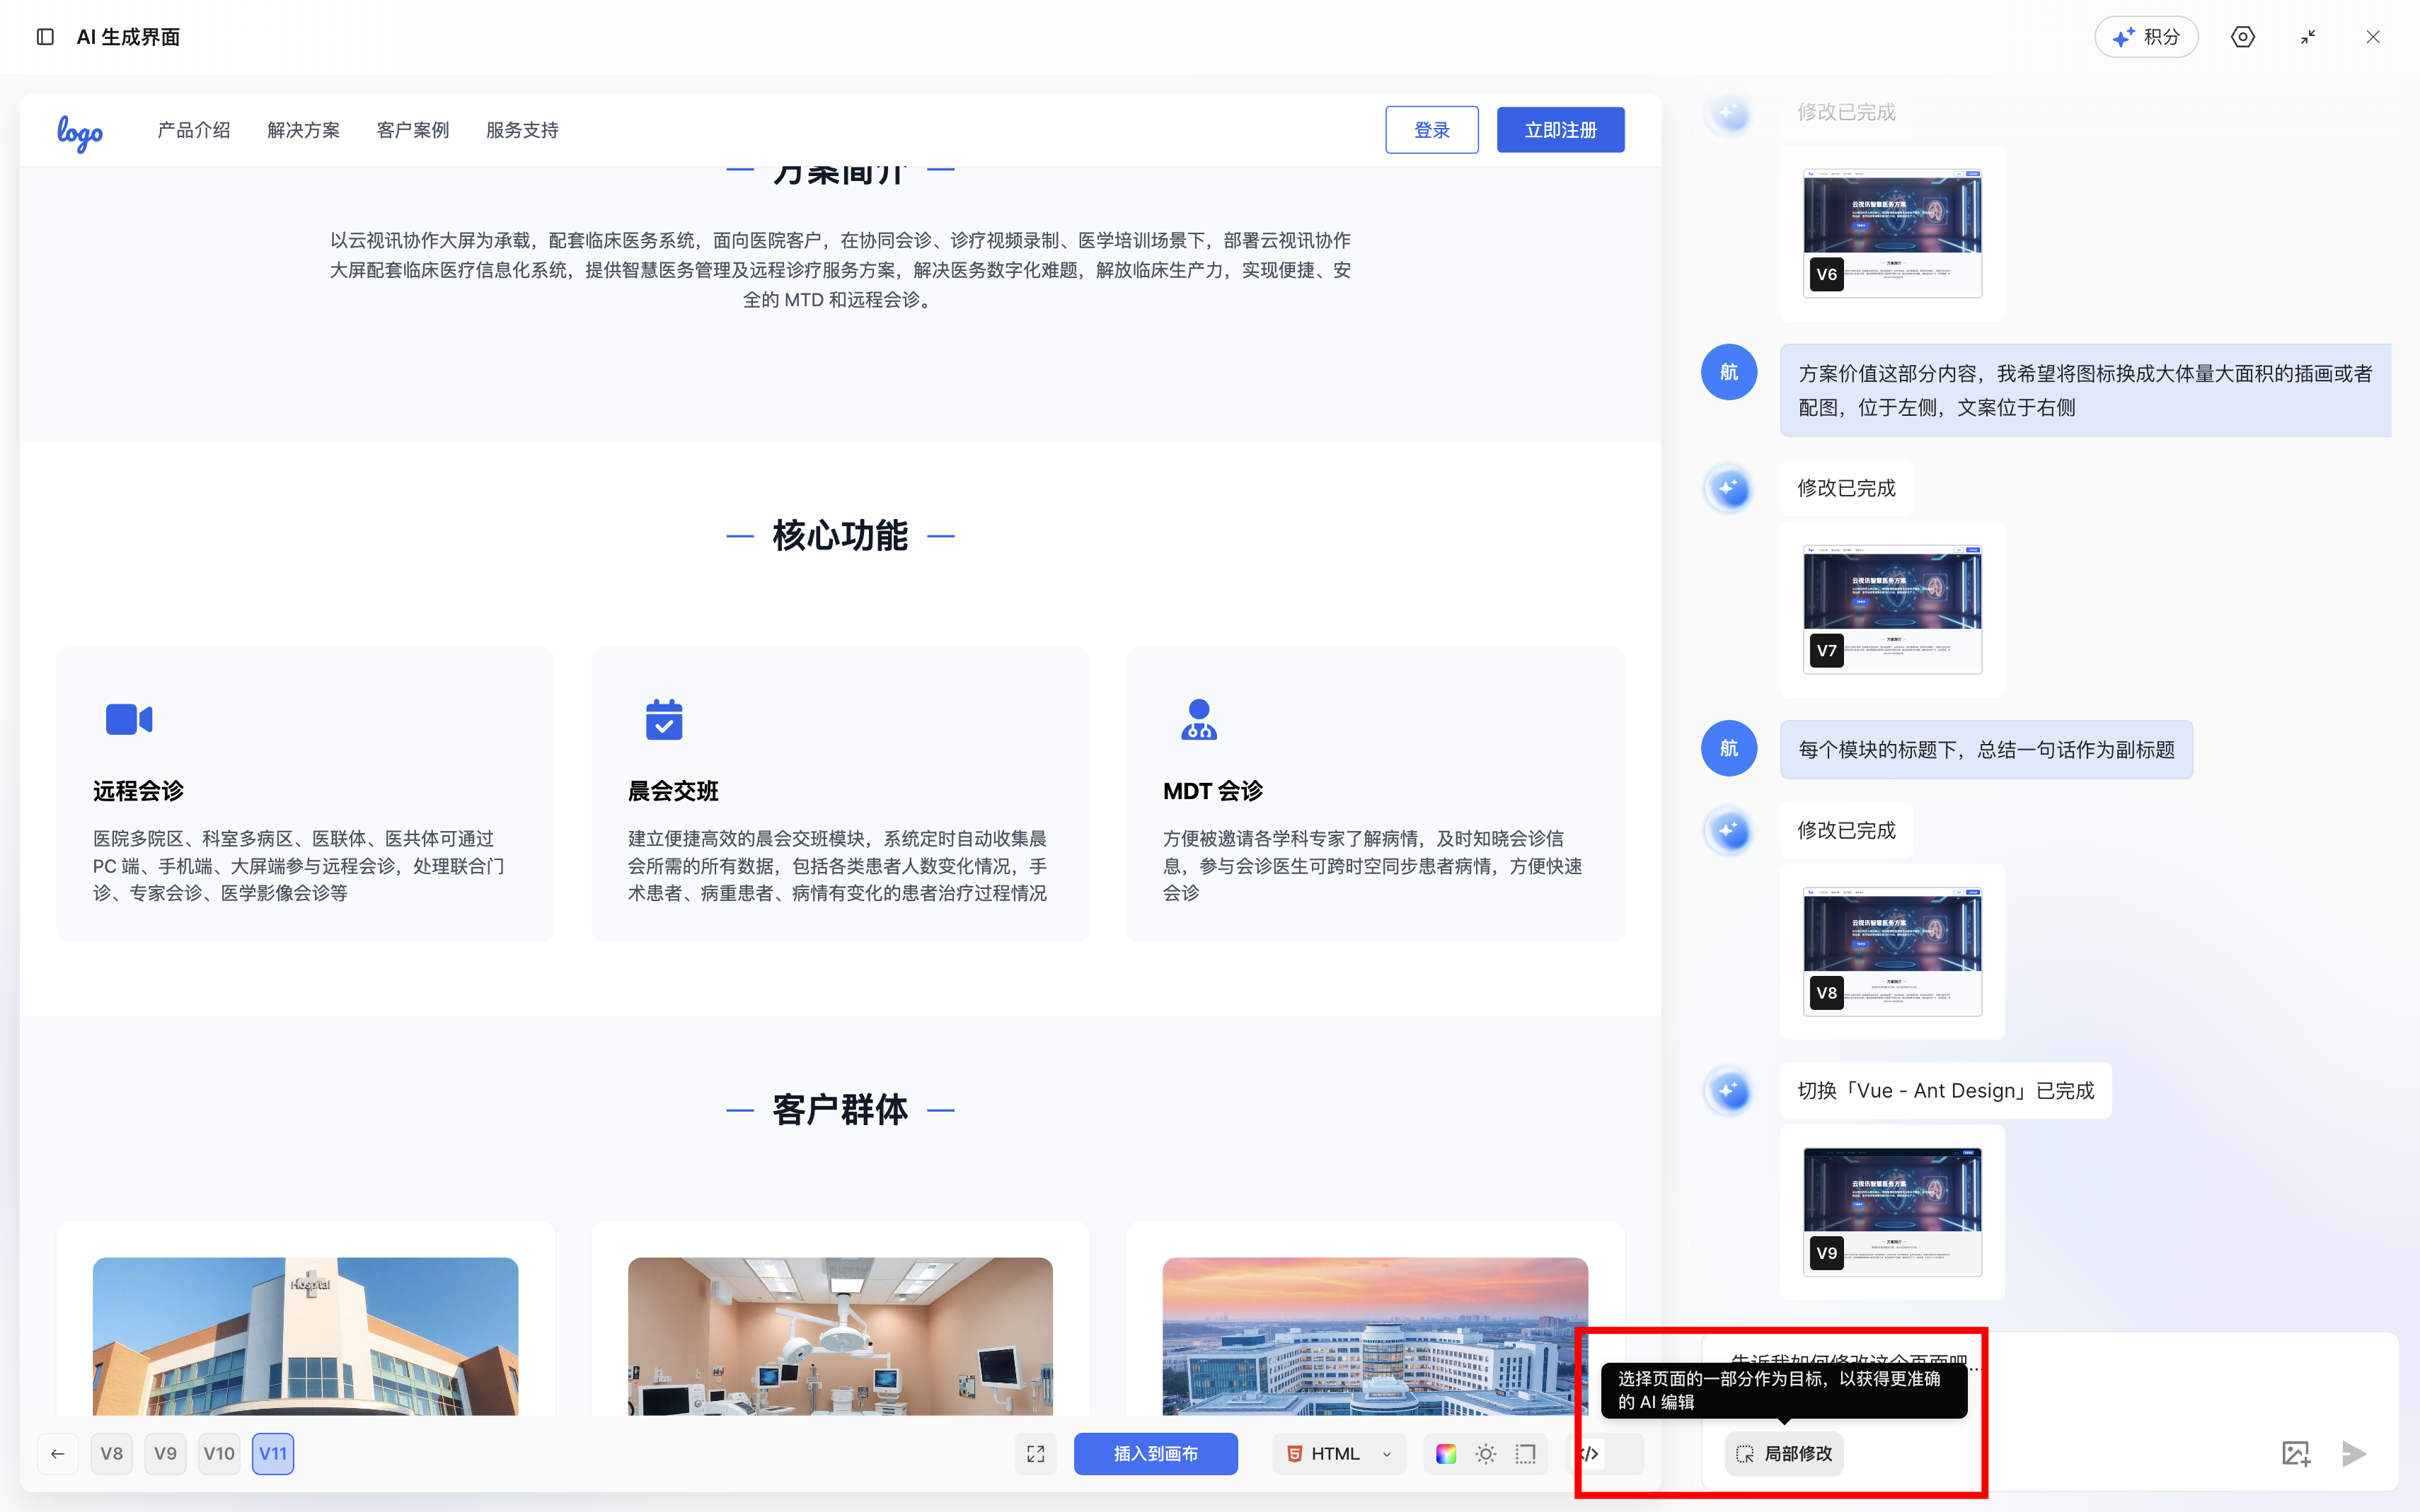Send message with arrow icon

click(x=2354, y=1454)
